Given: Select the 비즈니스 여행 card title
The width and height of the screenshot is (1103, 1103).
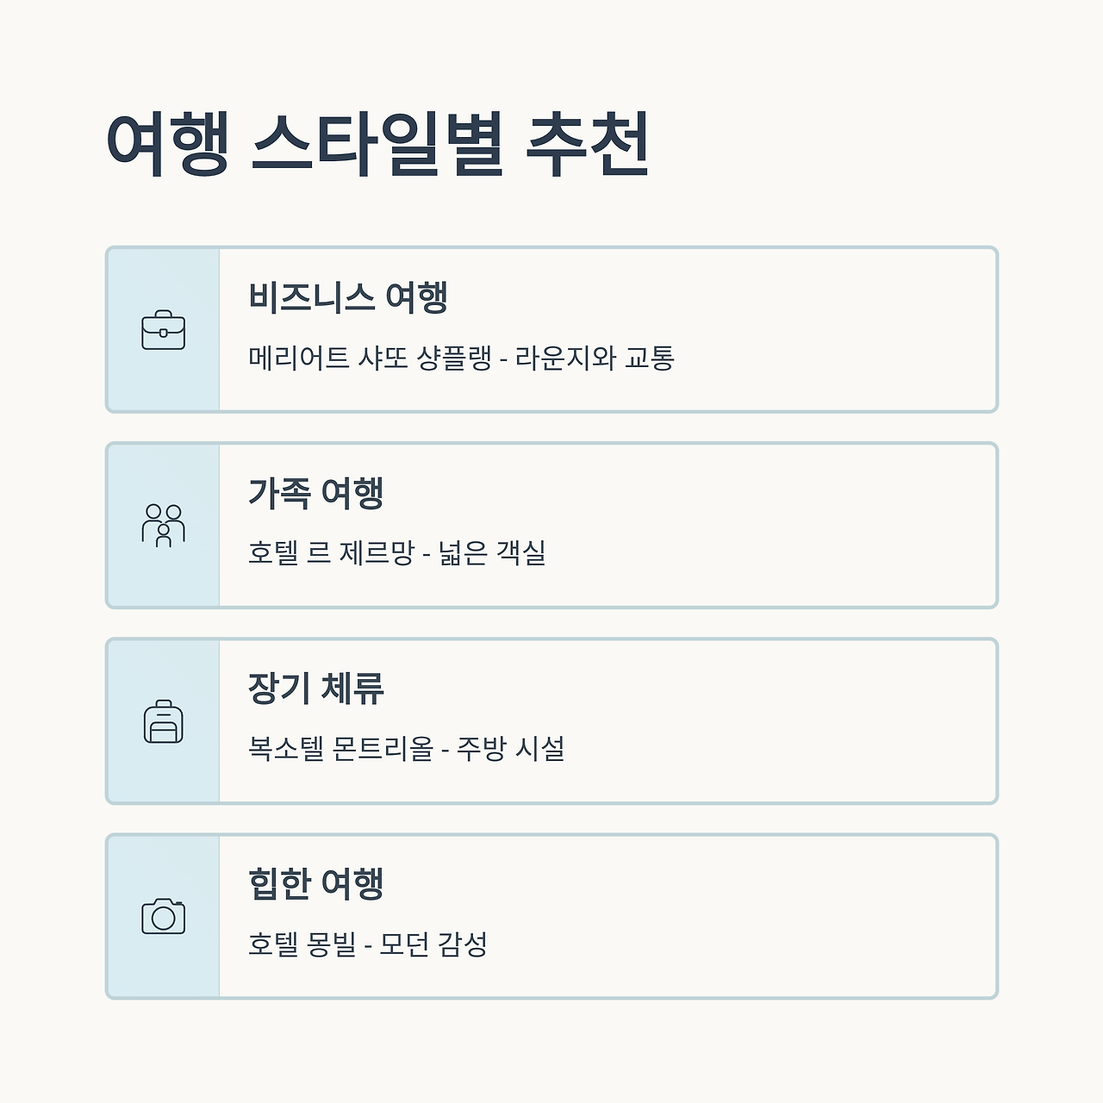Looking at the screenshot, I should 348,298.
